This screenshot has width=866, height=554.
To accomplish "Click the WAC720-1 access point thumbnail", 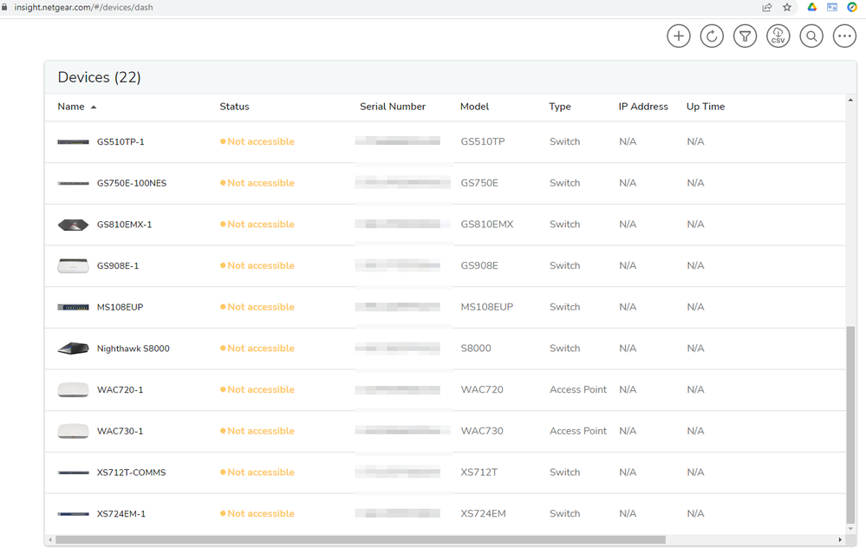I will tap(73, 390).
